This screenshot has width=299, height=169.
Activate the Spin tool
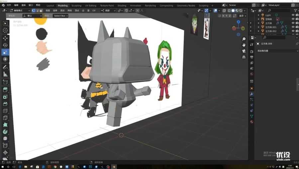click(x=5, y=131)
